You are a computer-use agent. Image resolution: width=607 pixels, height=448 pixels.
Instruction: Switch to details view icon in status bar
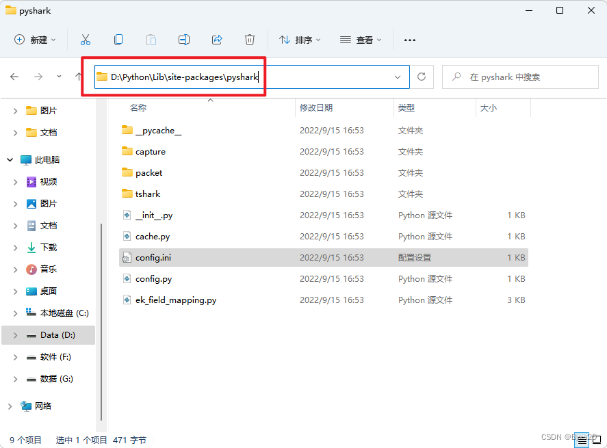point(582,440)
